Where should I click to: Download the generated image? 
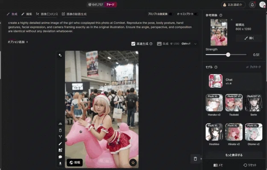point(60,163)
